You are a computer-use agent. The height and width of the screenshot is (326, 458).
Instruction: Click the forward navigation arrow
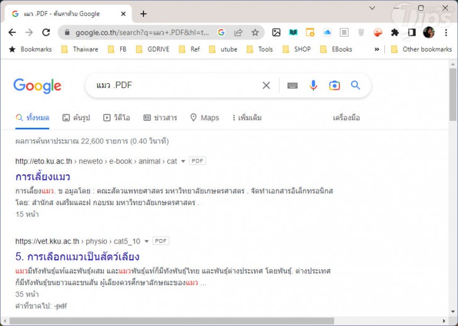click(x=29, y=33)
